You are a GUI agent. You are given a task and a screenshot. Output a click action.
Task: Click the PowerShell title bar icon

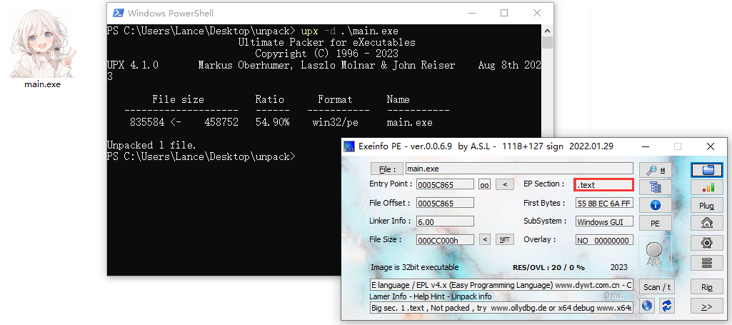pos(119,13)
